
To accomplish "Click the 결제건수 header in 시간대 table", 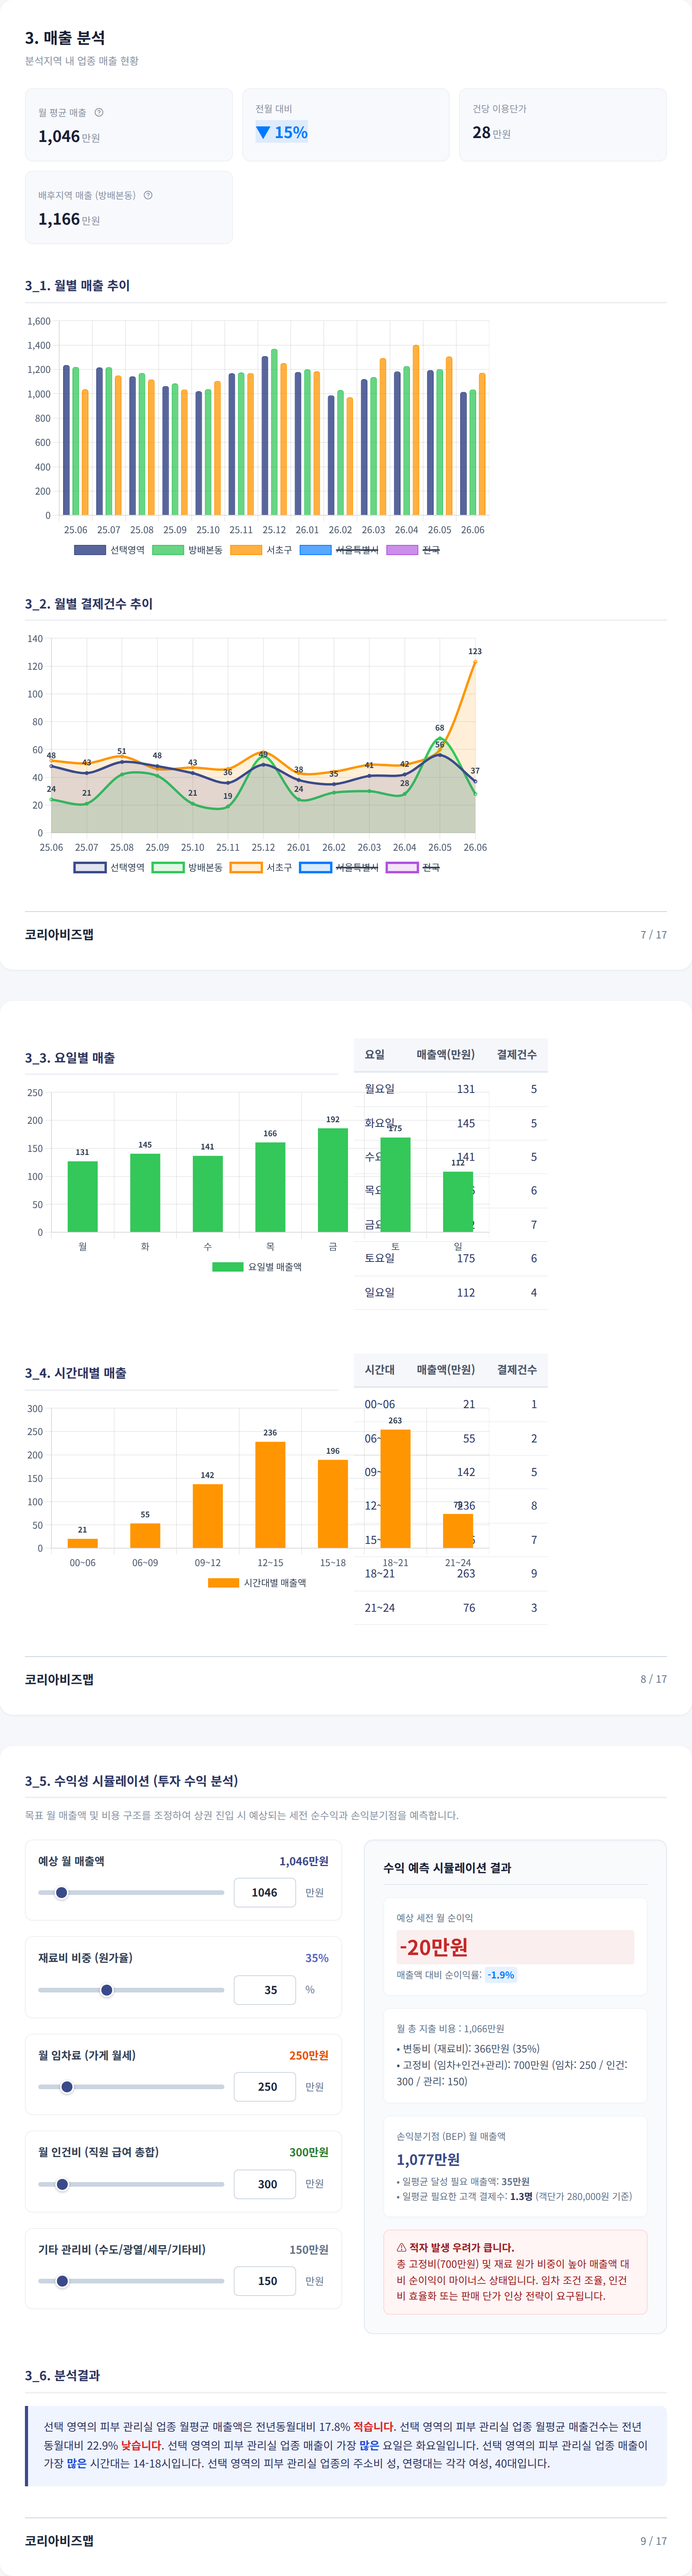I will click(x=517, y=1370).
